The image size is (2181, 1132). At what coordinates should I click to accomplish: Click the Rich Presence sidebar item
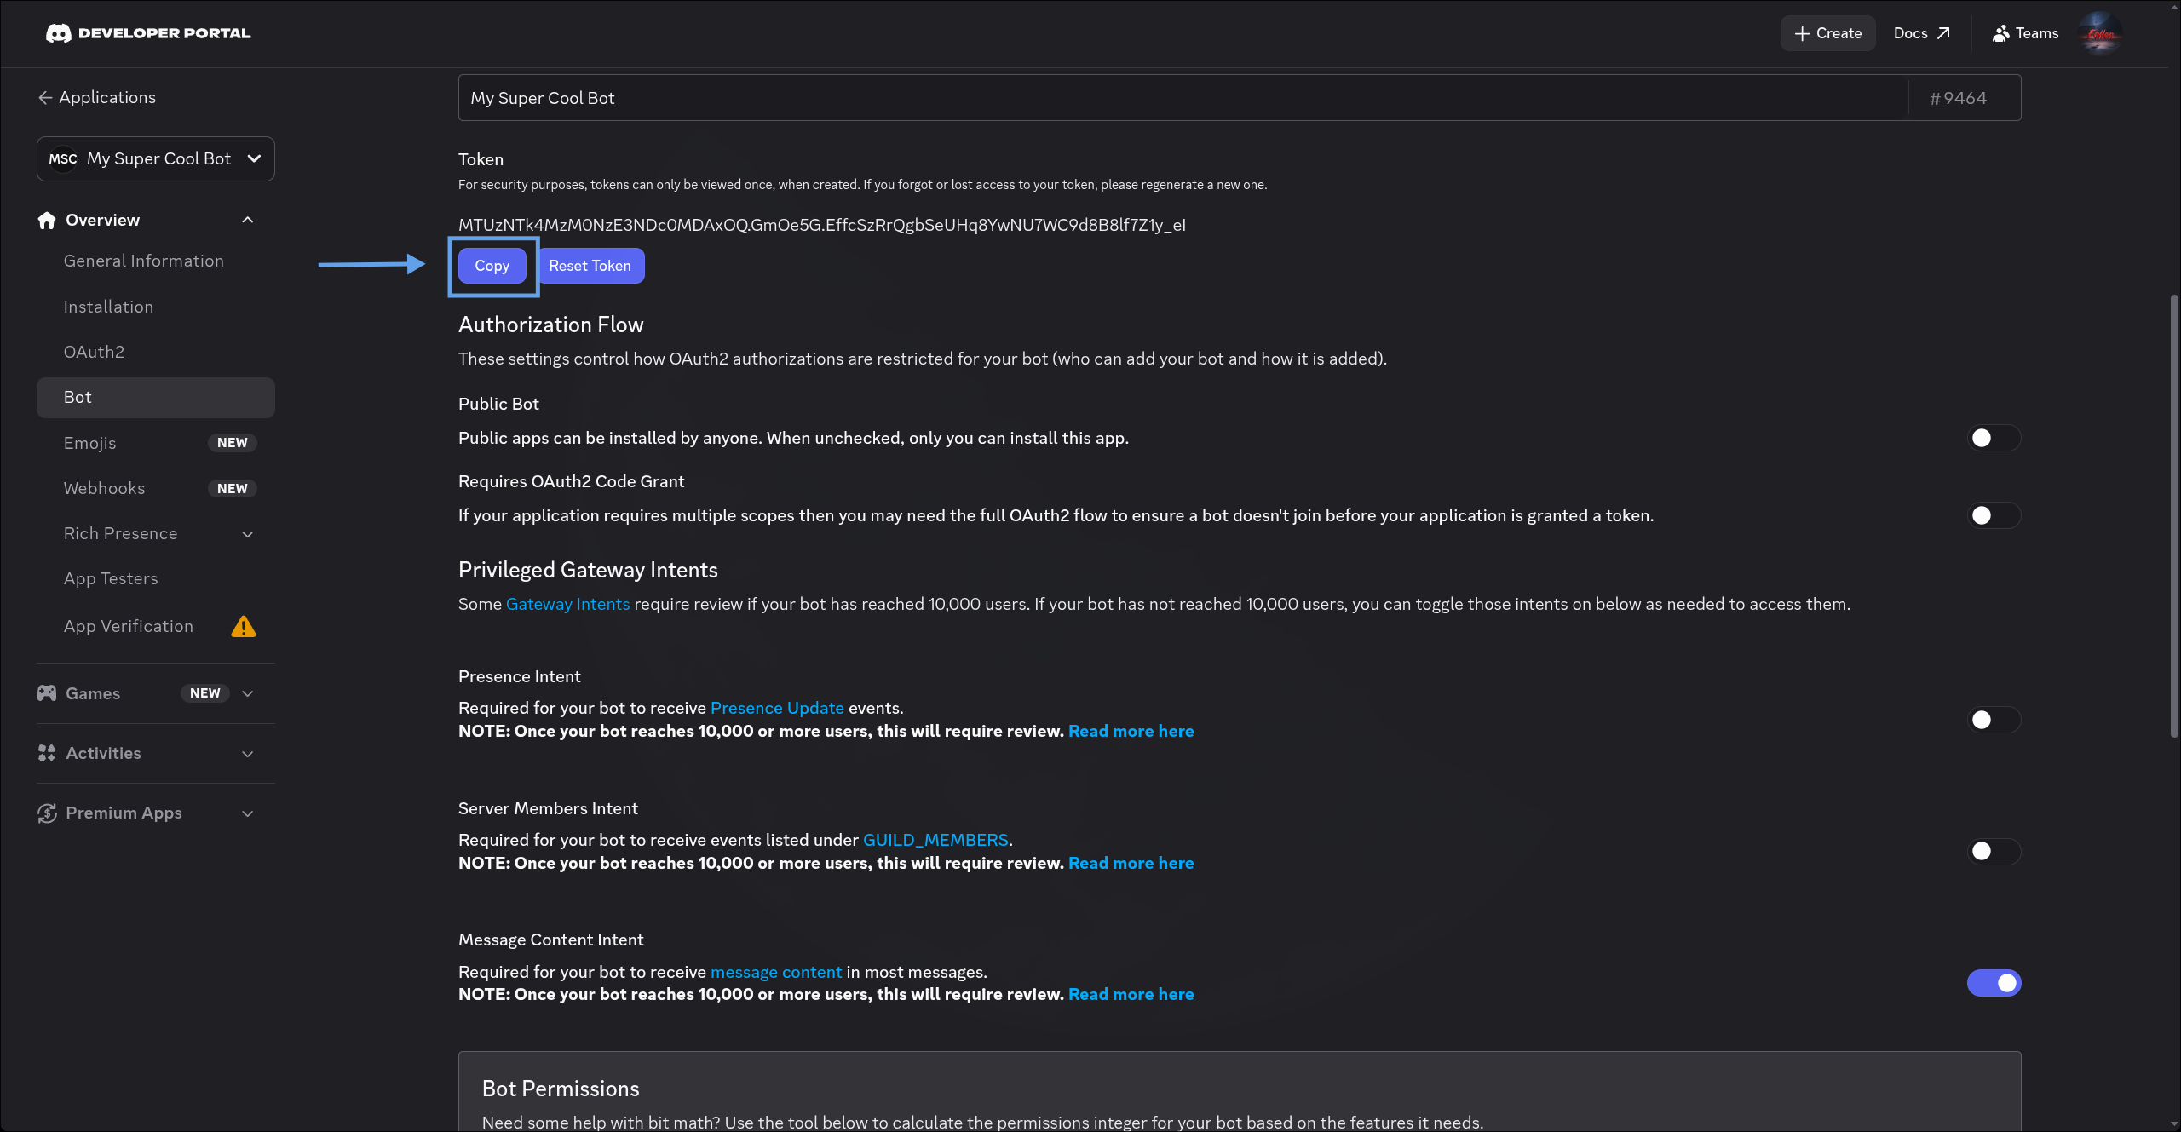121,533
